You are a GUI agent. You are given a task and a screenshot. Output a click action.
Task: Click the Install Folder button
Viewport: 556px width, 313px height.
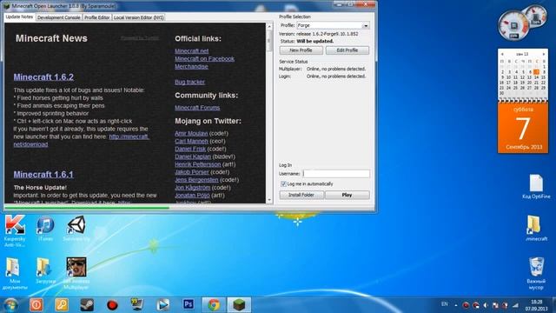[x=301, y=195]
